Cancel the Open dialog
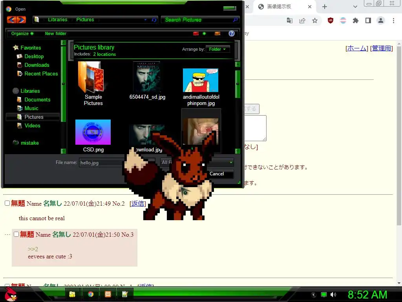 (217, 174)
